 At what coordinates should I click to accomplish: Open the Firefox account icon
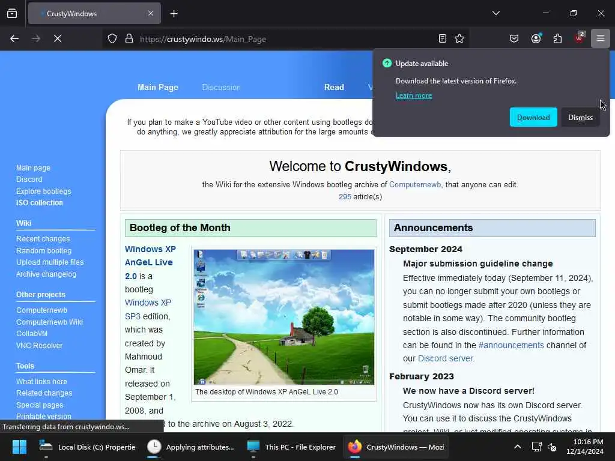point(536,38)
